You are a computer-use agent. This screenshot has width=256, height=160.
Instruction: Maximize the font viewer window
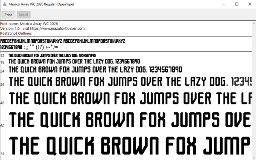[x=236, y=4]
